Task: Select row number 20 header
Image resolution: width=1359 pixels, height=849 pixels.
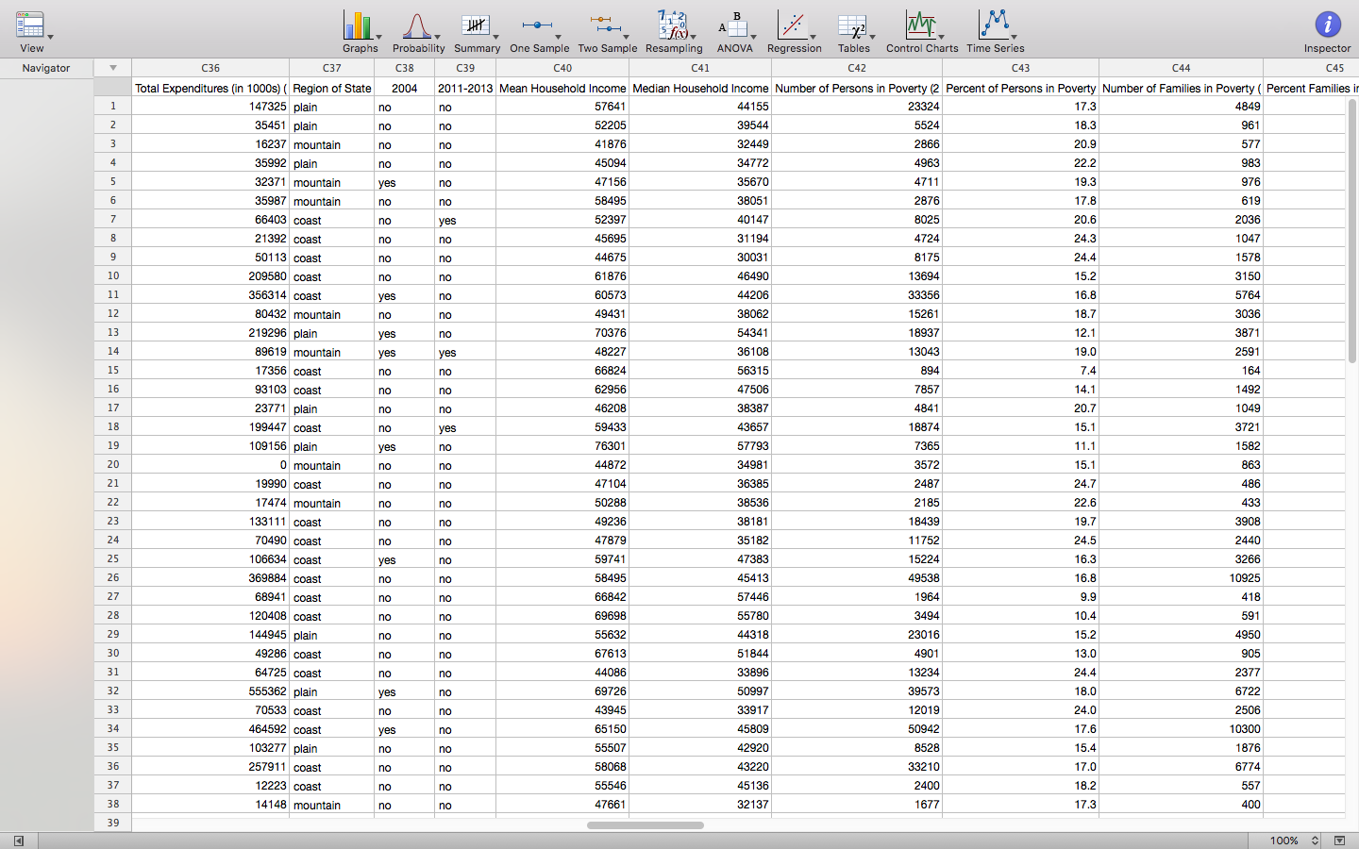Action: pos(113,464)
